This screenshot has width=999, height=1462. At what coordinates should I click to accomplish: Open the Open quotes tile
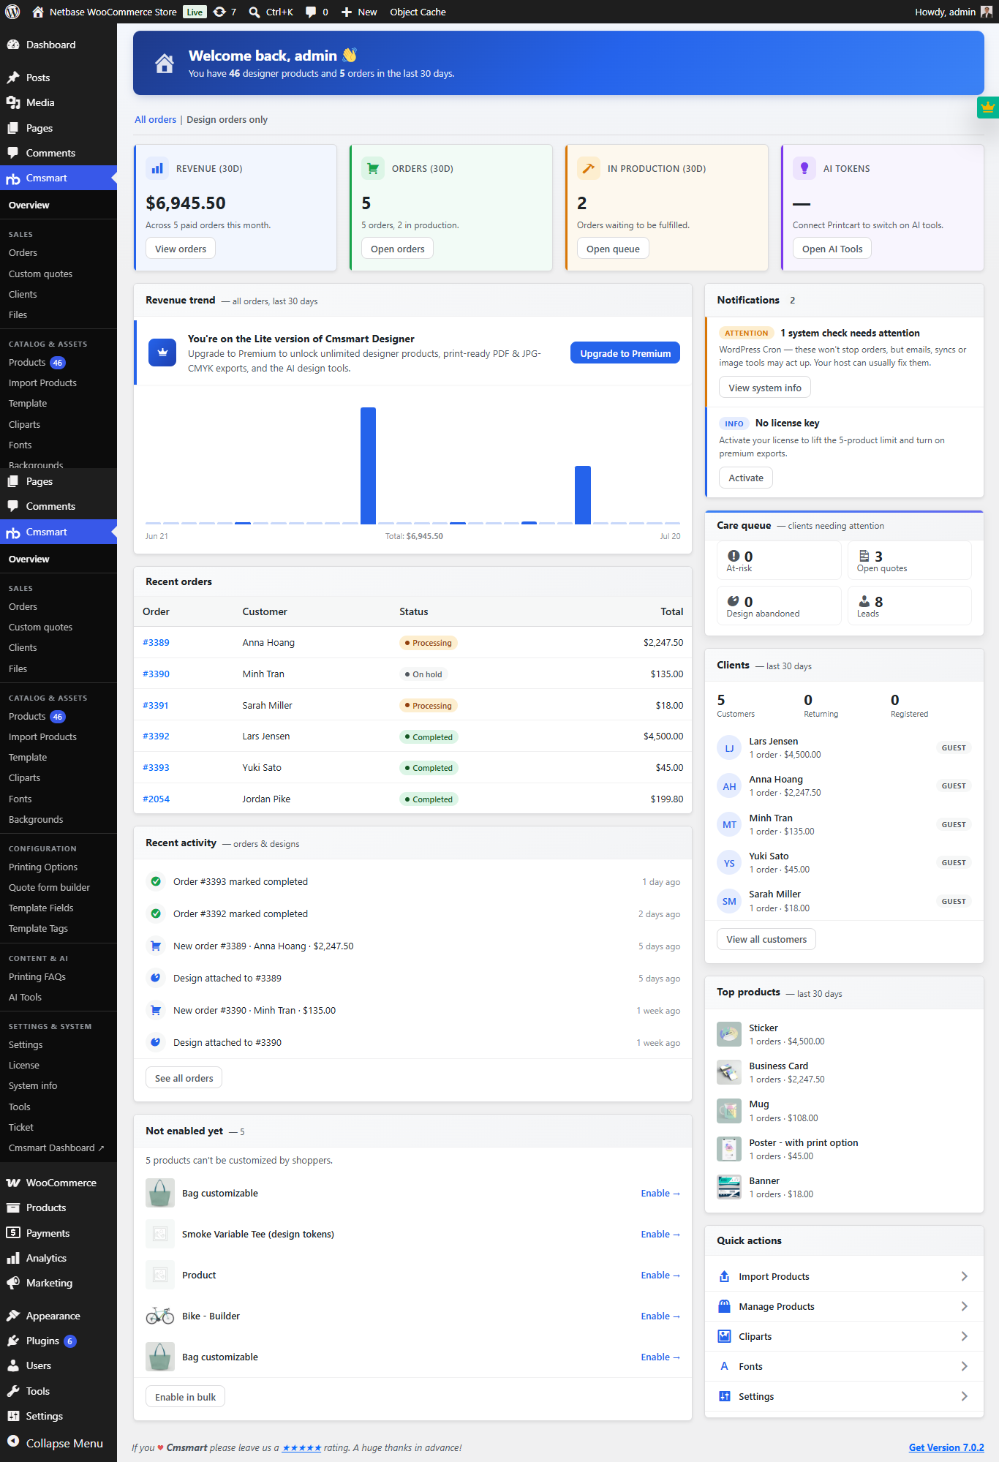point(910,561)
